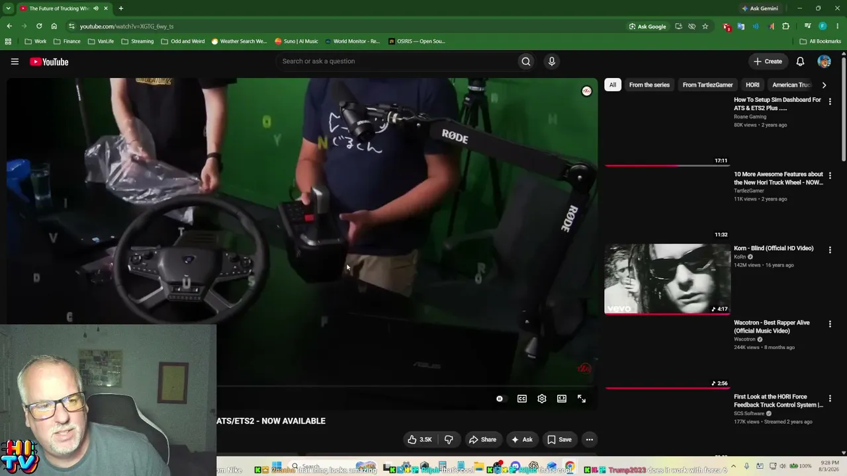Open the apps grid in bookmarks bar
The image size is (847, 476).
click(8, 41)
